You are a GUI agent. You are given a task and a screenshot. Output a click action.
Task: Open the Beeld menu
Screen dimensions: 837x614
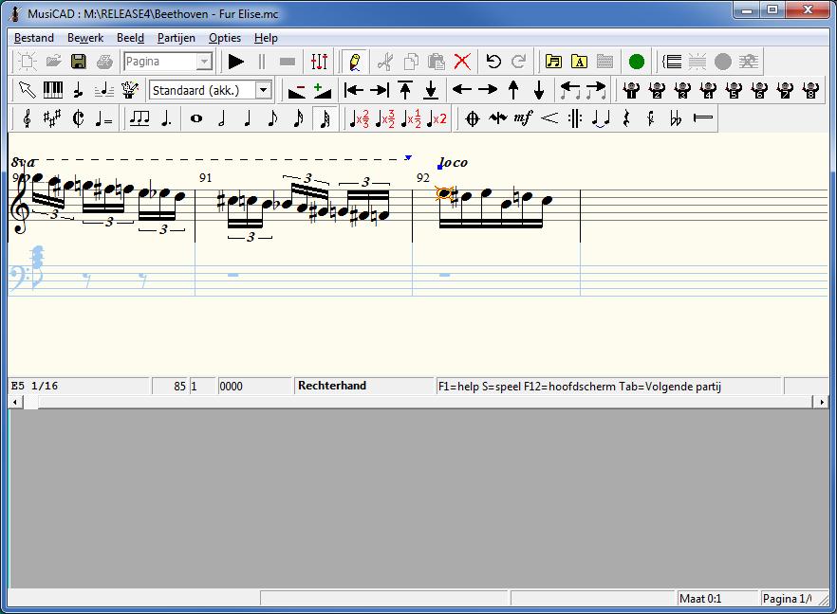click(130, 38)
